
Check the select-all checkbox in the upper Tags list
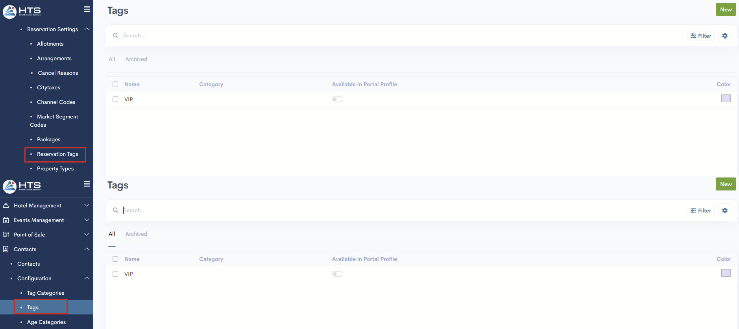[115, 84]
